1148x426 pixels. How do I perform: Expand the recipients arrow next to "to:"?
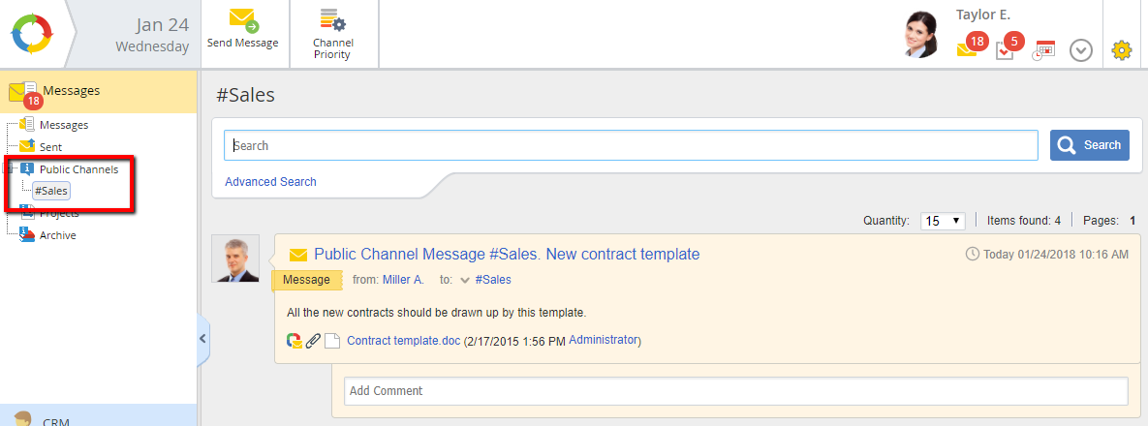coord(465,281)
